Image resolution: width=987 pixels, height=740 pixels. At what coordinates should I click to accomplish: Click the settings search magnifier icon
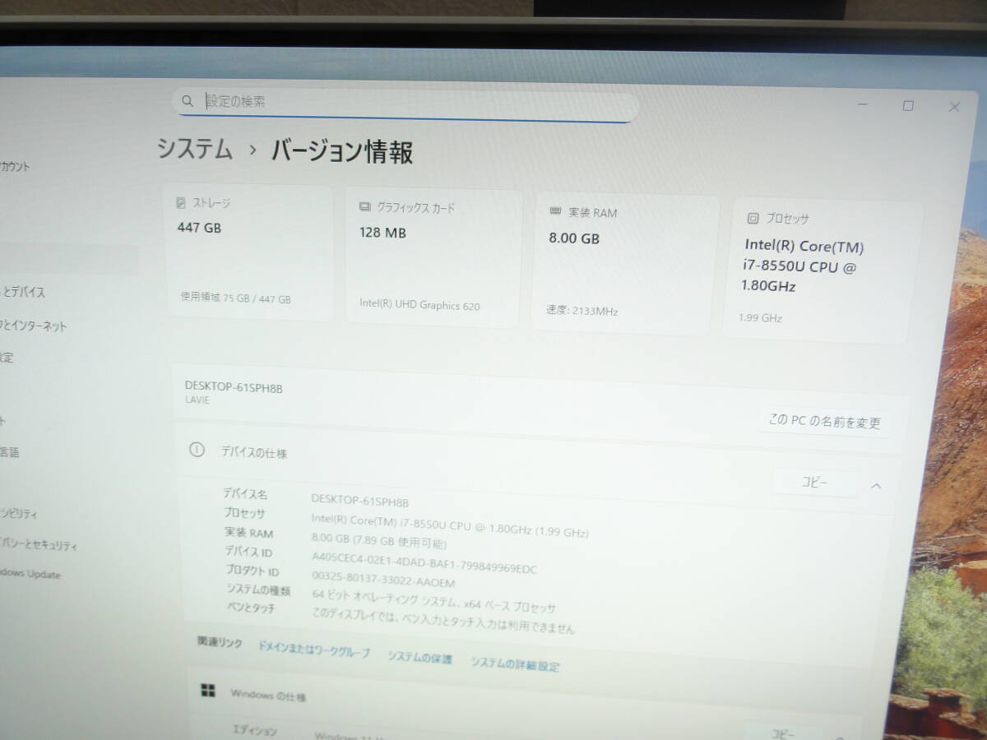[188, 101]
